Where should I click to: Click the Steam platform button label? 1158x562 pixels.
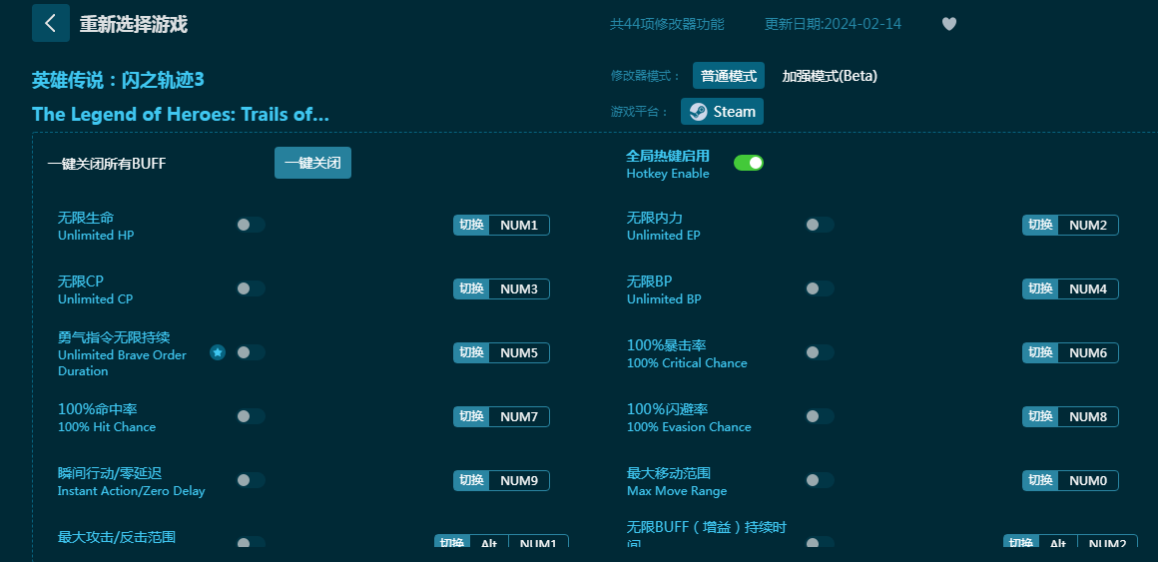pos(734,112)
